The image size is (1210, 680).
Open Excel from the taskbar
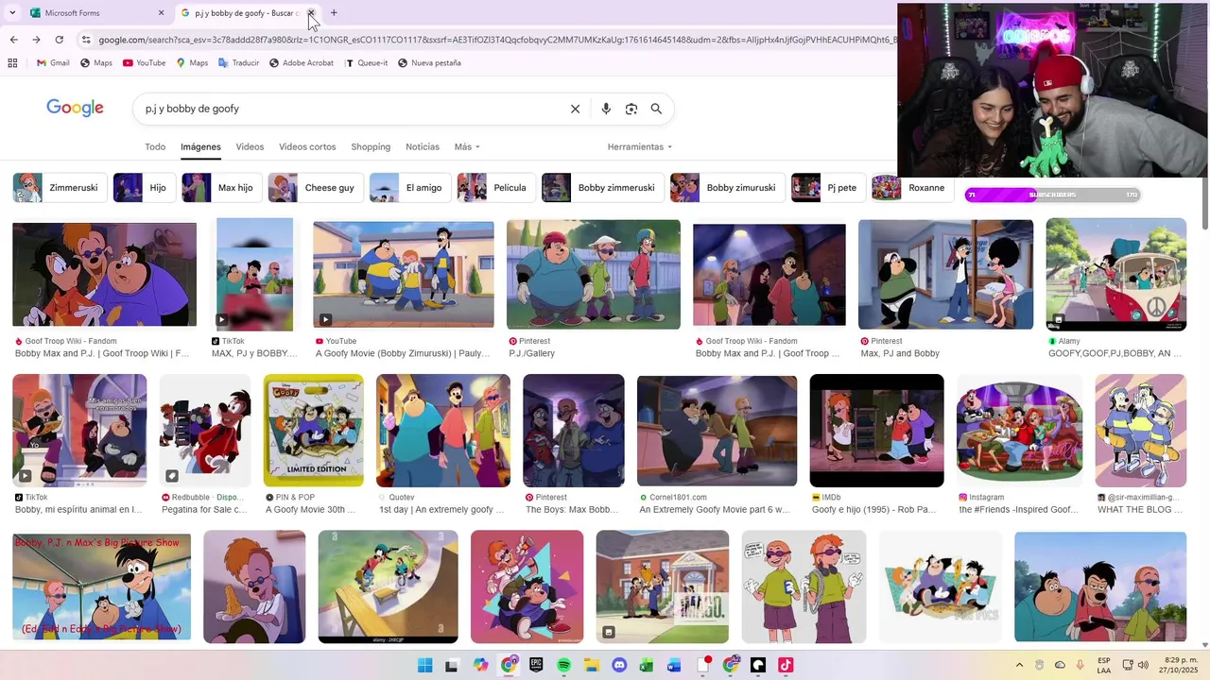(647, 665)
